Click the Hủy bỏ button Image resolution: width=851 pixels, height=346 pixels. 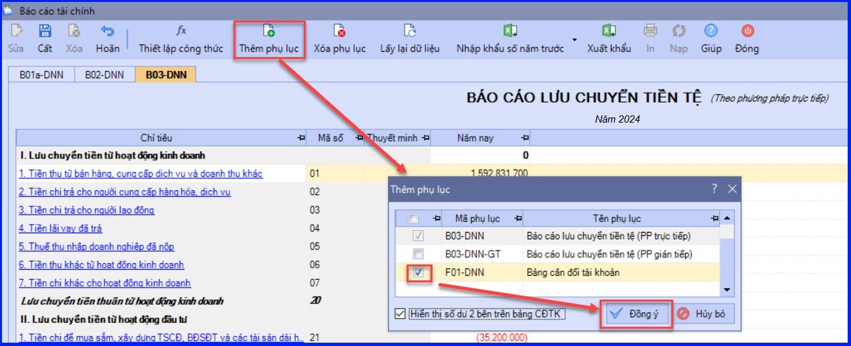(x=704, y=314)
